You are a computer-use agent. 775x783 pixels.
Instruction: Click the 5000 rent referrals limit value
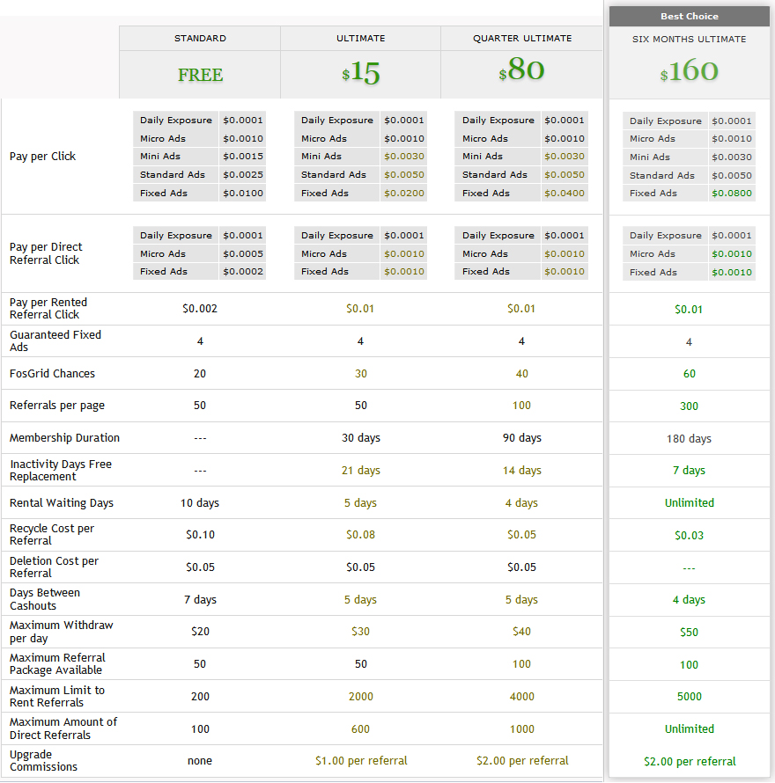[689, 697]
